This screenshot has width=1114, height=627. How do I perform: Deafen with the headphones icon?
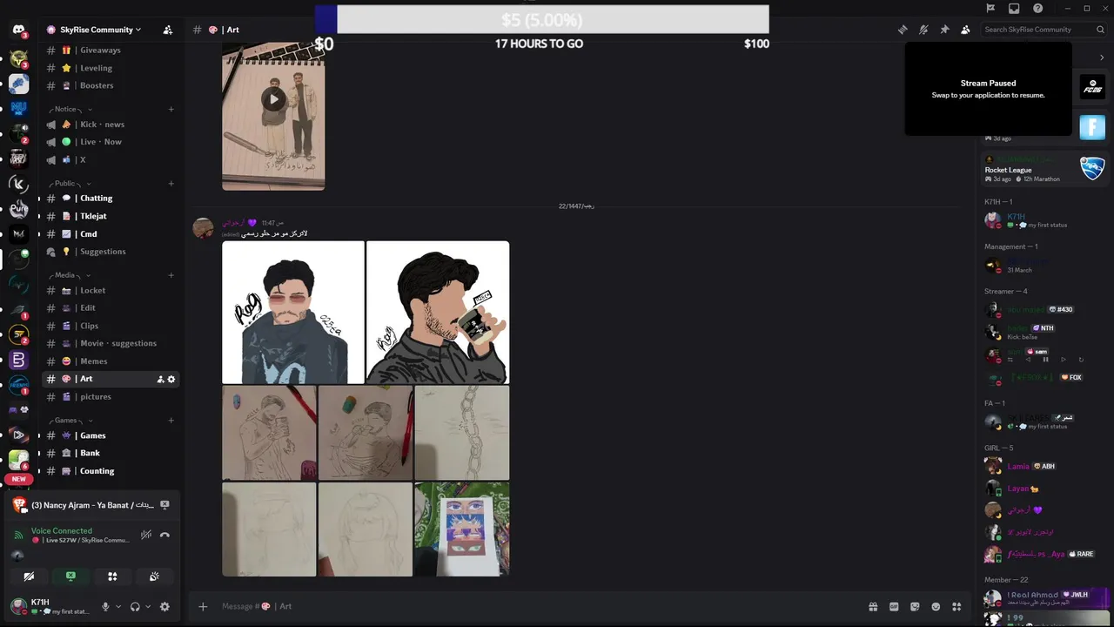[135, 607]
